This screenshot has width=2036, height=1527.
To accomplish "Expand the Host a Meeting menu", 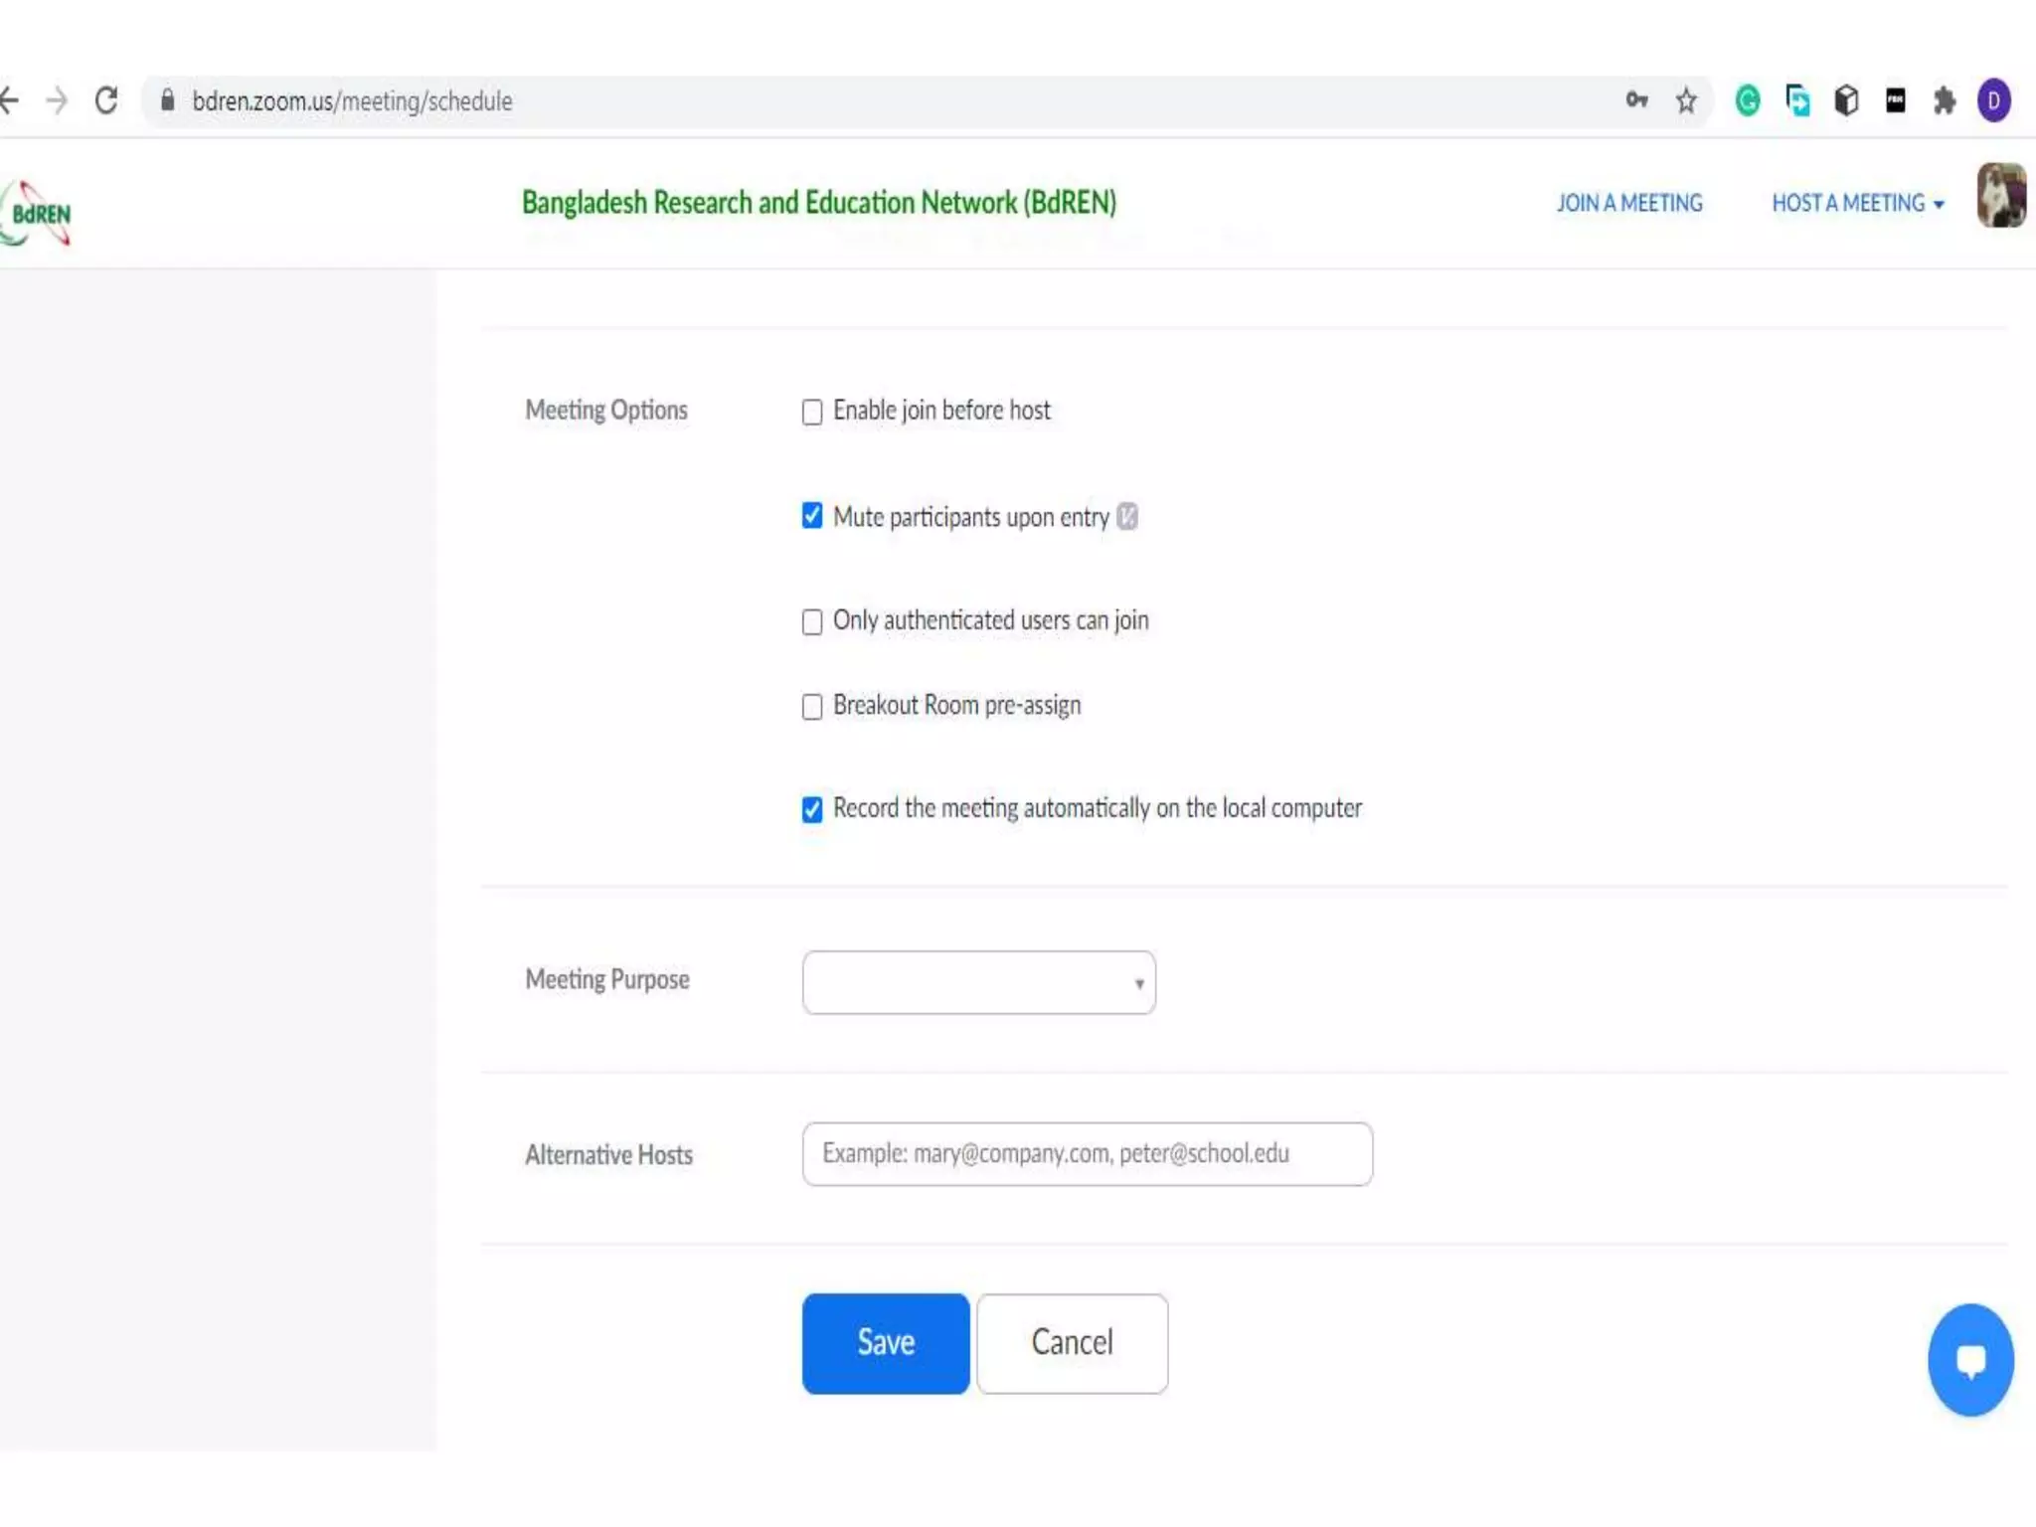I will (x=1857, y=204).
